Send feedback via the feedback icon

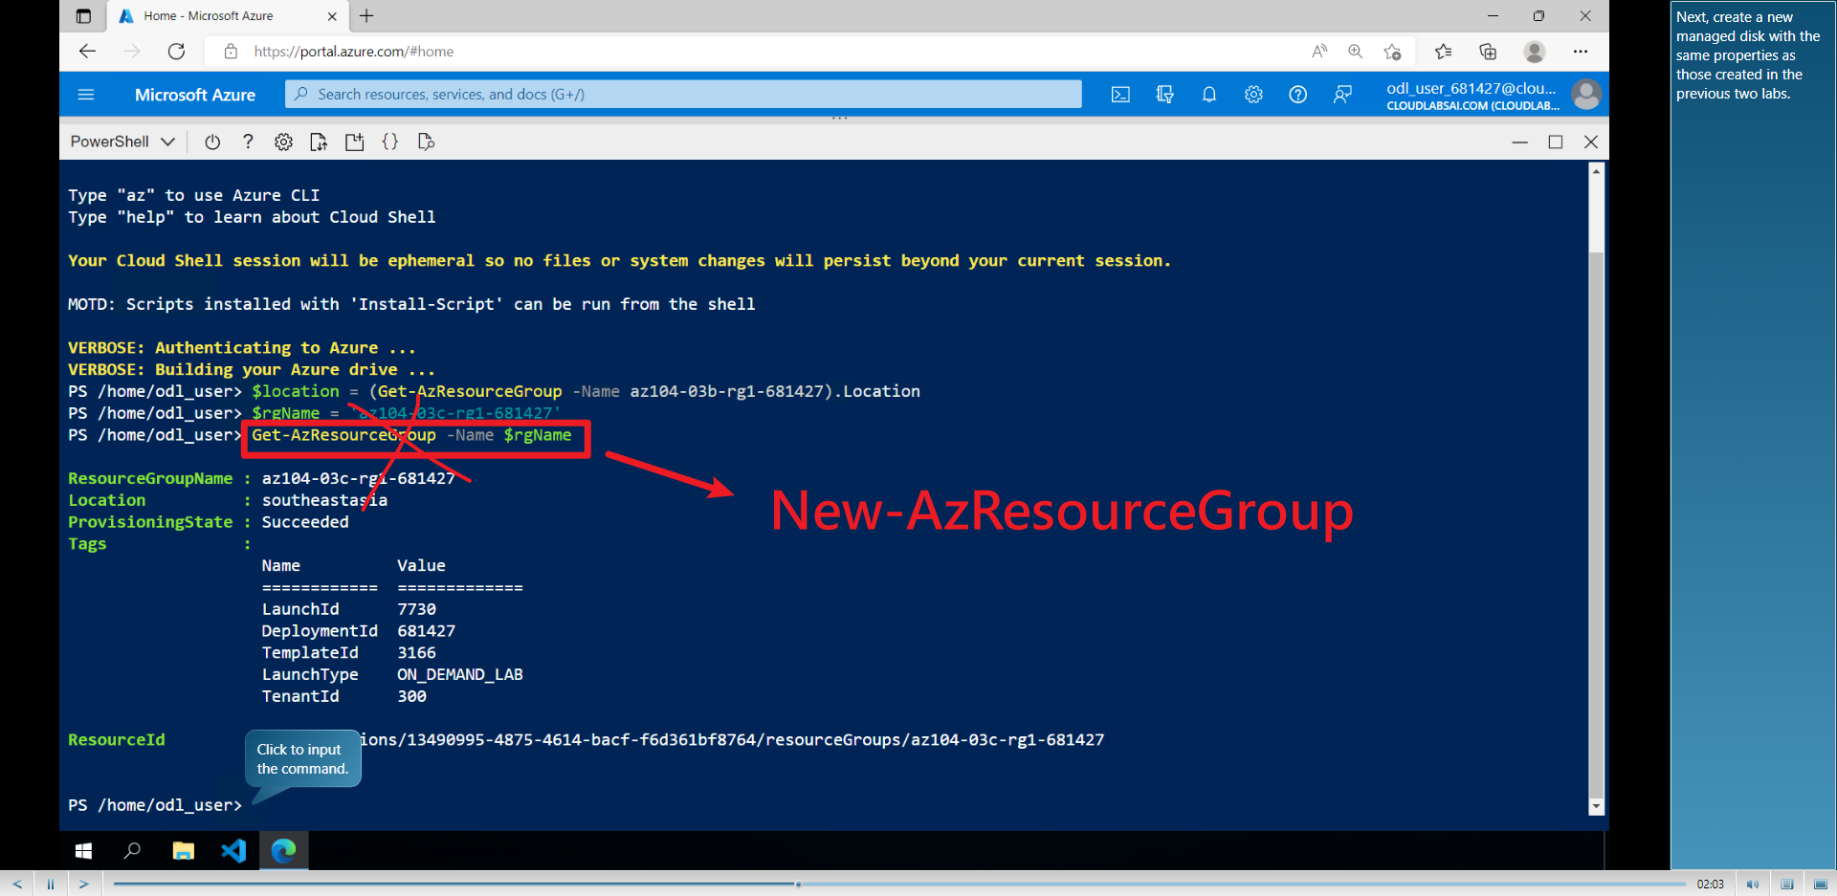pyautogui.click(x=1342, y=94)
